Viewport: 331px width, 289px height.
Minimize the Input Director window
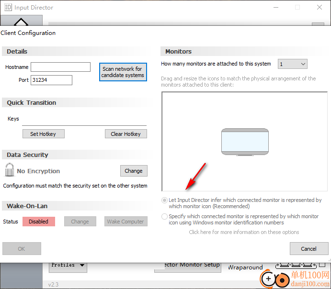click(x=276, y=7)
